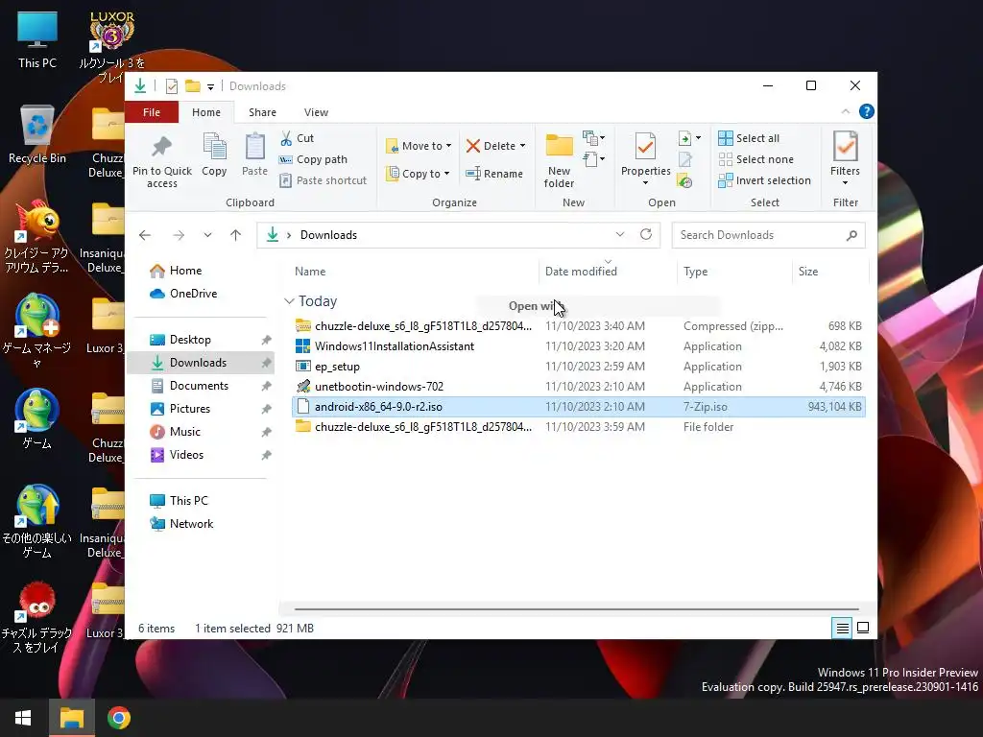Click the Back navigation arrow
Screen dimensions: 983x737
(x=145, y=235)
